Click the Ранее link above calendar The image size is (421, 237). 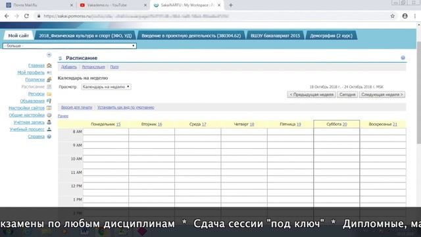tap(63, 116)
